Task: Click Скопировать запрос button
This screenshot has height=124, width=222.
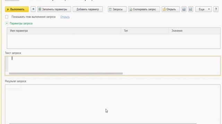Action: (x=144, y=9)
